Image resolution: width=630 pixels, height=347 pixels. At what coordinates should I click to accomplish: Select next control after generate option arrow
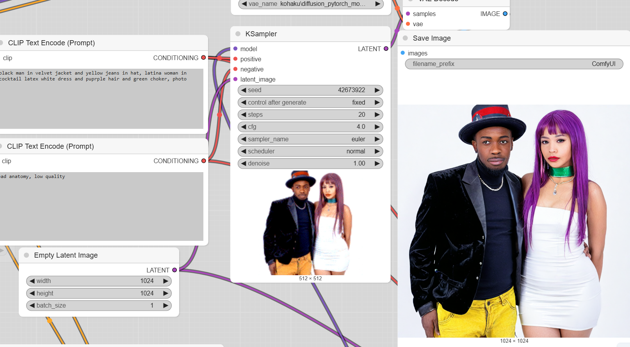[377, 103]
